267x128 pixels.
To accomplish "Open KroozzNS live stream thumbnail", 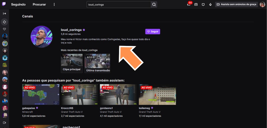I will [x=80, y=95].
